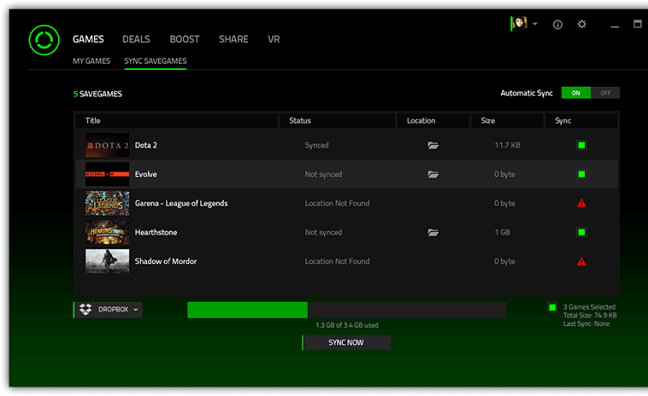Click the '11.7 KB' size value

[507, 145]
